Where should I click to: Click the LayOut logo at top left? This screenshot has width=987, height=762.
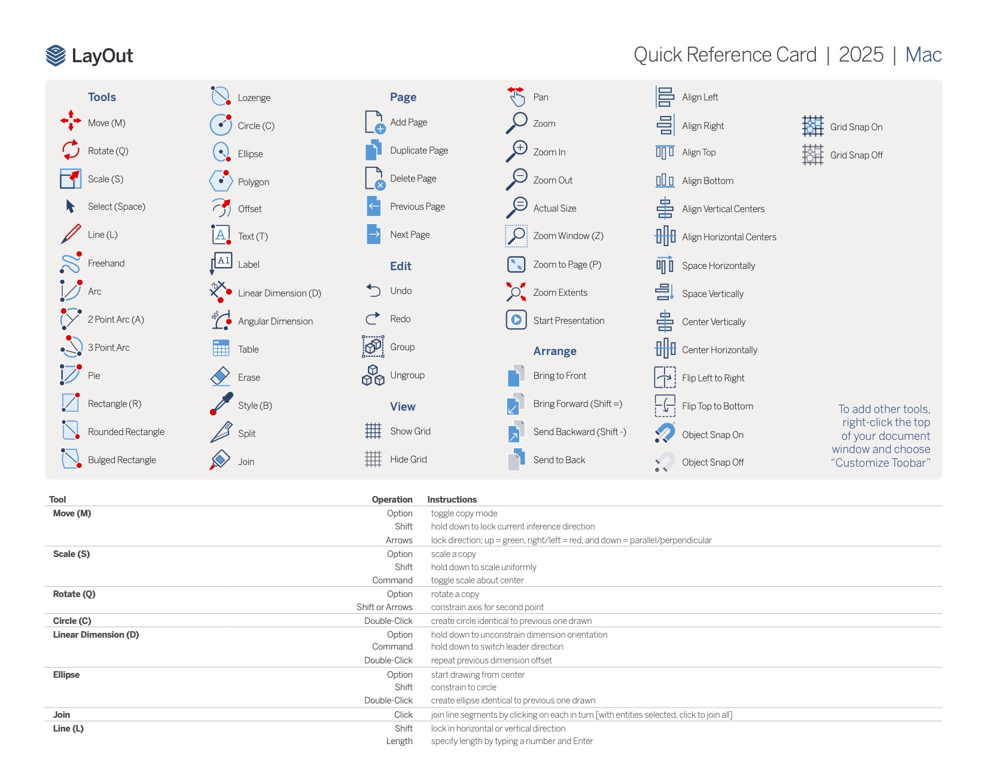click(x=90, y=56)
